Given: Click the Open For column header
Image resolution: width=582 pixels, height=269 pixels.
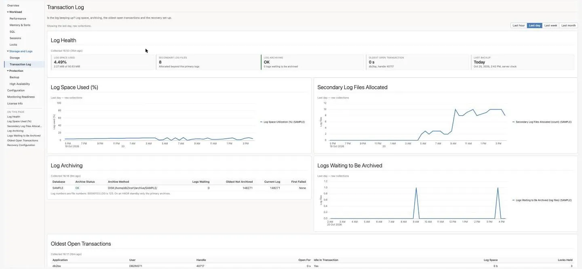Looking at the screenshot, I should 305,260.
